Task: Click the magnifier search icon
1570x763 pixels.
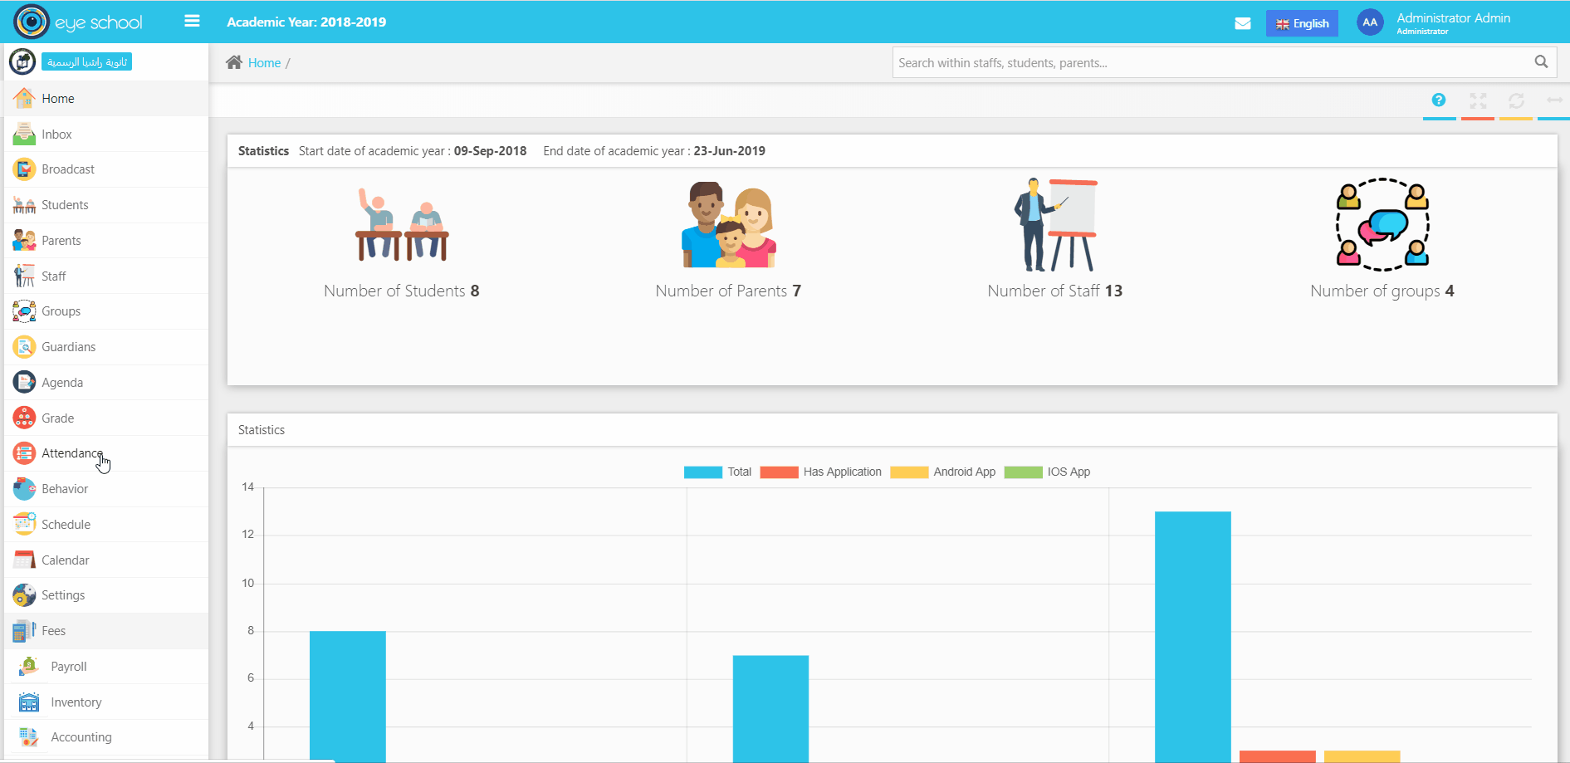Action: [x=1541, y=62]
